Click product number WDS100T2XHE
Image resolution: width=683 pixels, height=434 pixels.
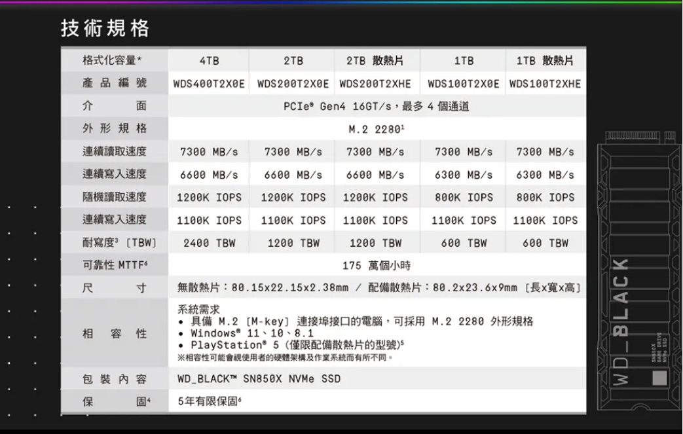(545, 84)
